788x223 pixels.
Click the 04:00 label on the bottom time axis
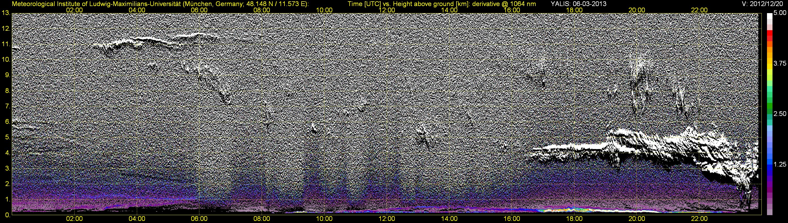137,219
